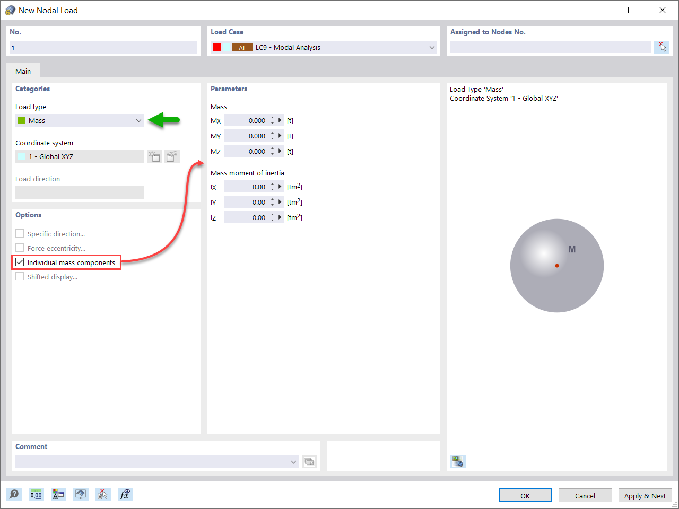Image resolution: width=679 pixels, height=509 pixels.
Task: Switch to the Main tab
Action: point(23,71)
